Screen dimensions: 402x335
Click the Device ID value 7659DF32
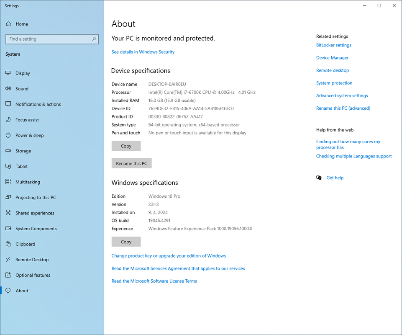pos(191,108)
